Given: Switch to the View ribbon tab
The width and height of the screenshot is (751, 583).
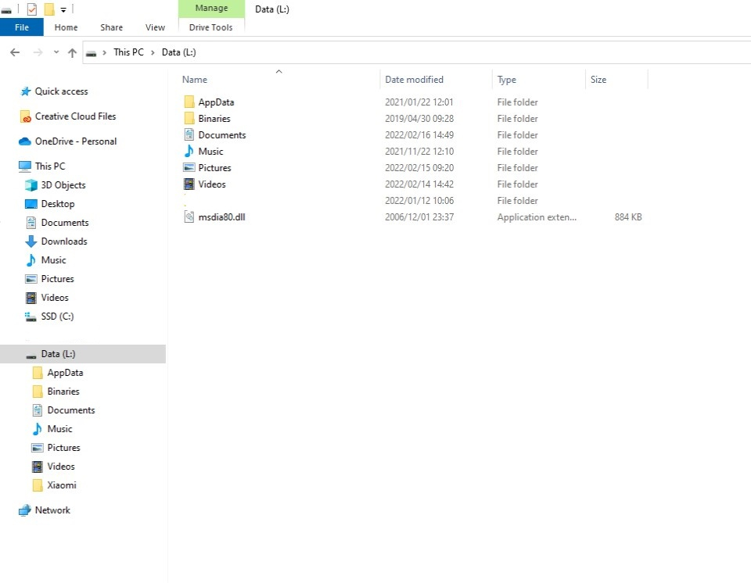Looking at the screenshot, I should (x=155, y=27).
